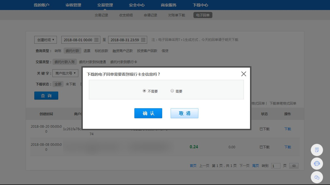Image resolution: width=330 pixels, height=185 pixels.
Task: Click the 查询 search button
Action: (x=46, y=96)
